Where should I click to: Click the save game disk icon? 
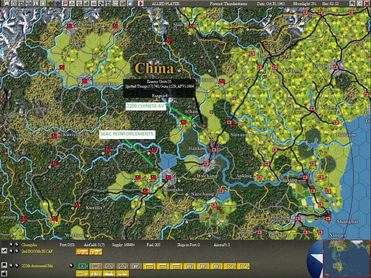7,4
